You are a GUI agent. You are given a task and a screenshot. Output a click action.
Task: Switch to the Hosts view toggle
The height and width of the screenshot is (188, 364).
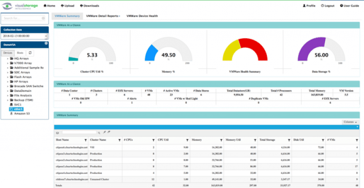point(20,53)
